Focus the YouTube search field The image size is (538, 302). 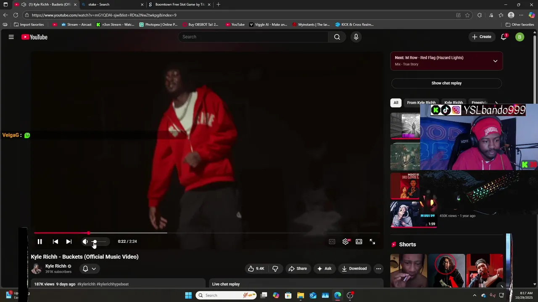click(x=253, y=37)
